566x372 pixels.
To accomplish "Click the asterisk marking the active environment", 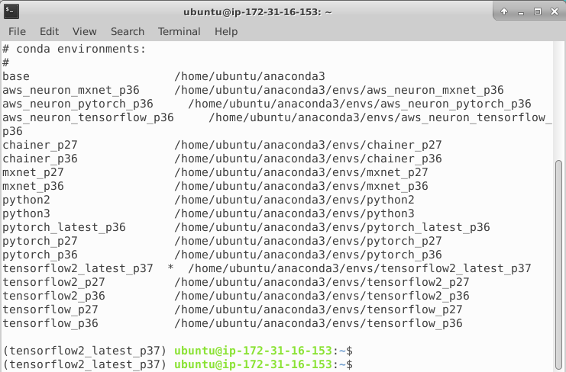I will tap(171, 268).
